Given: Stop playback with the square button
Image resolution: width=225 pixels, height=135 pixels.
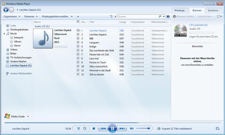Looking at the screenshot, I should [94, 128].
